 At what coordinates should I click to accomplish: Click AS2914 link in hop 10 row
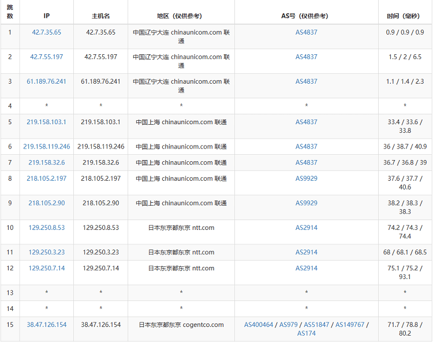[306, 228]
